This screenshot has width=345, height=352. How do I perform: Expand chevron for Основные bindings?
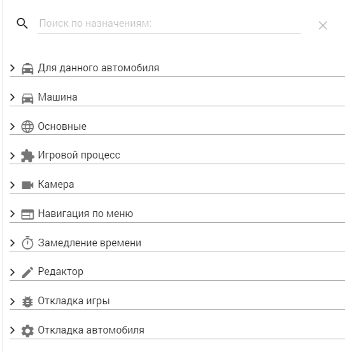coord(13,127)
